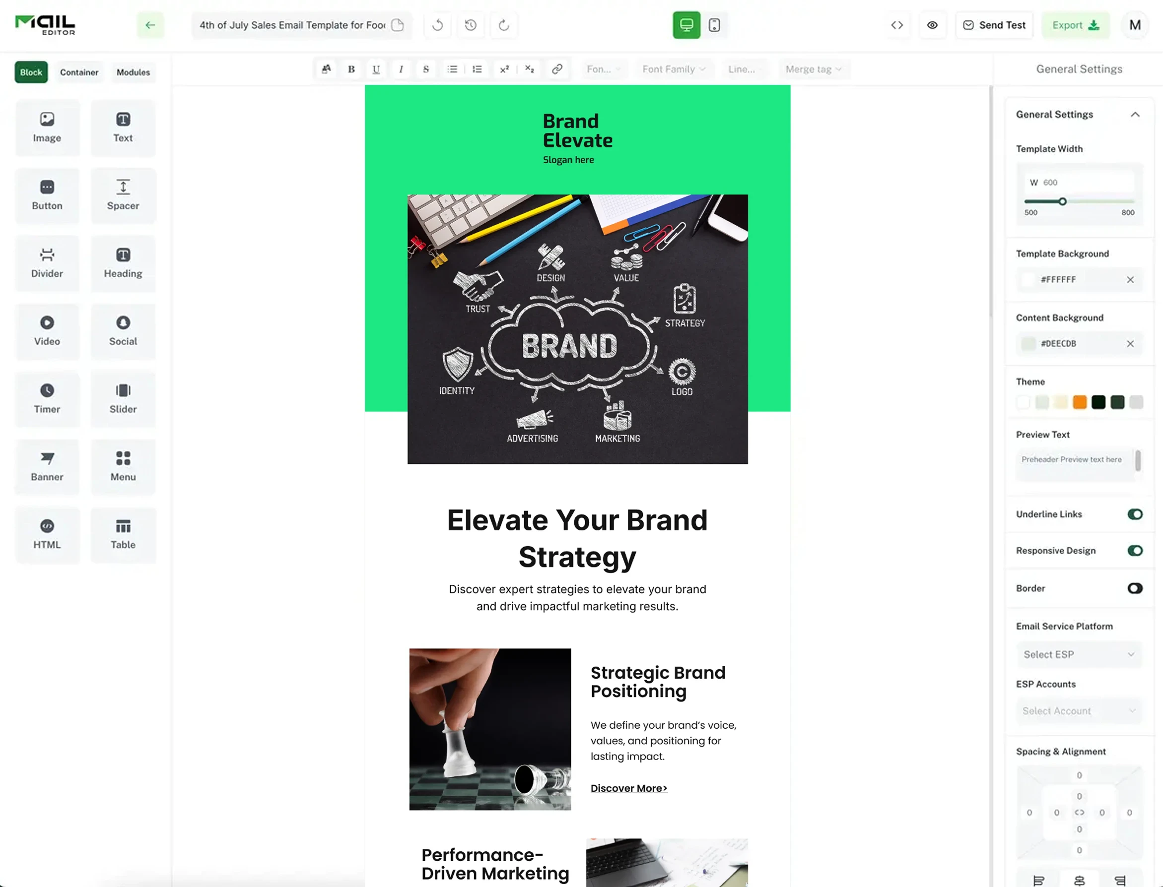Add a Video block
This screenshot has height=887, width=1163.
(x=47, y=331)
